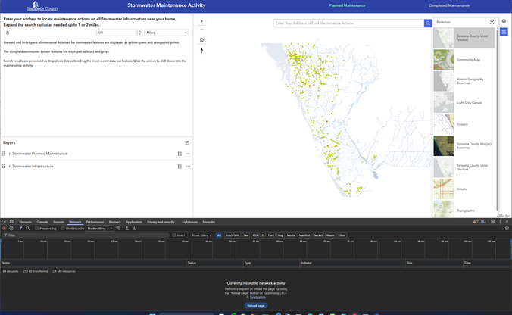512x315 pixels.
Task: Open Stormwater Planned Maintenance options menu
Action: 188,154
